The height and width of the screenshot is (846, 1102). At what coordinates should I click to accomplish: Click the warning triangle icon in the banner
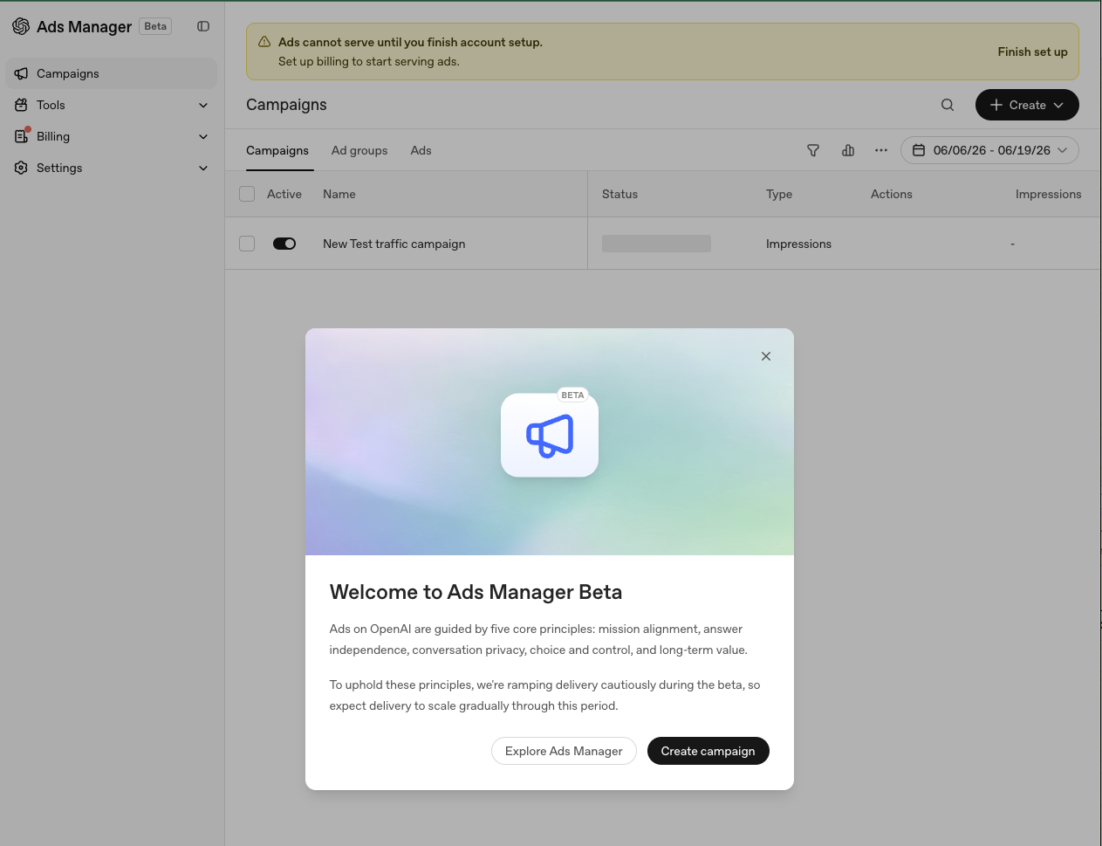pos(264,42)
